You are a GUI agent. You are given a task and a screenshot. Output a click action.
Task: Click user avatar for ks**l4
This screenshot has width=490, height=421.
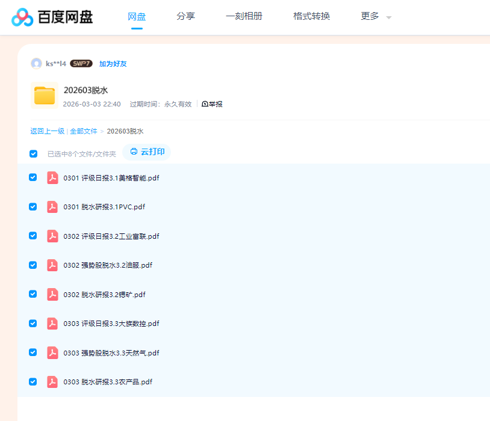point(36,63)
